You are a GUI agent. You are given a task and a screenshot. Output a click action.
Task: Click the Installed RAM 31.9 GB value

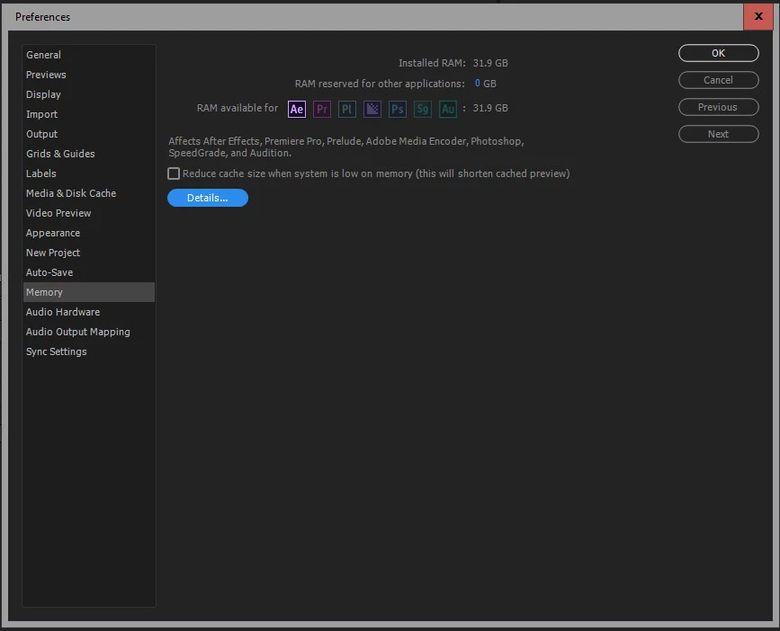pos(490,63)
